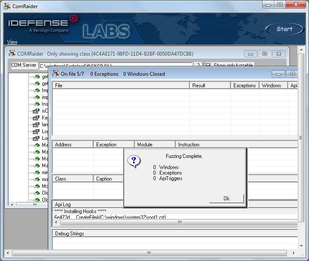
Task: Select the green method icon beside lowercase 'mo'
Action: tap(37, 179)
